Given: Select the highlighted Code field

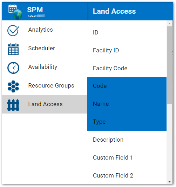Looking at the screenshot, I should [x=127, y=86].
